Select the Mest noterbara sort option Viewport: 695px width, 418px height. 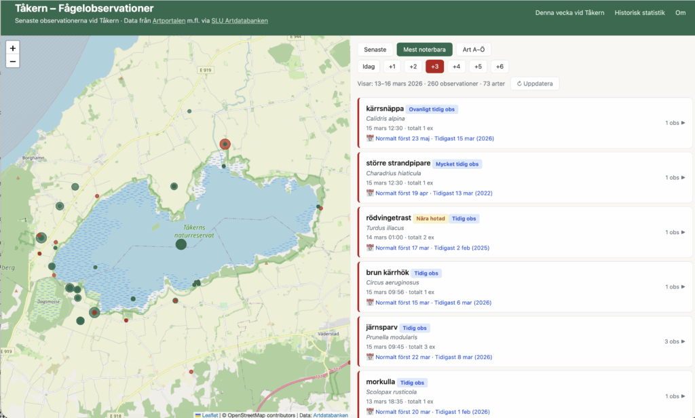click(424, 50)
